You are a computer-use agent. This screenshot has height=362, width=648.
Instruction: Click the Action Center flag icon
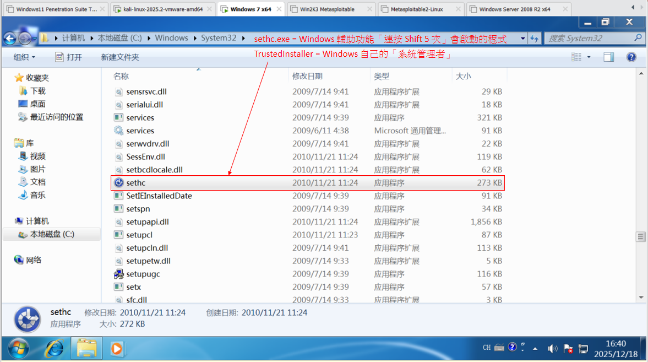tap(568, 349)
